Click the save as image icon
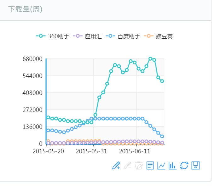Screen dimensions: 214x187 point(195,165)
